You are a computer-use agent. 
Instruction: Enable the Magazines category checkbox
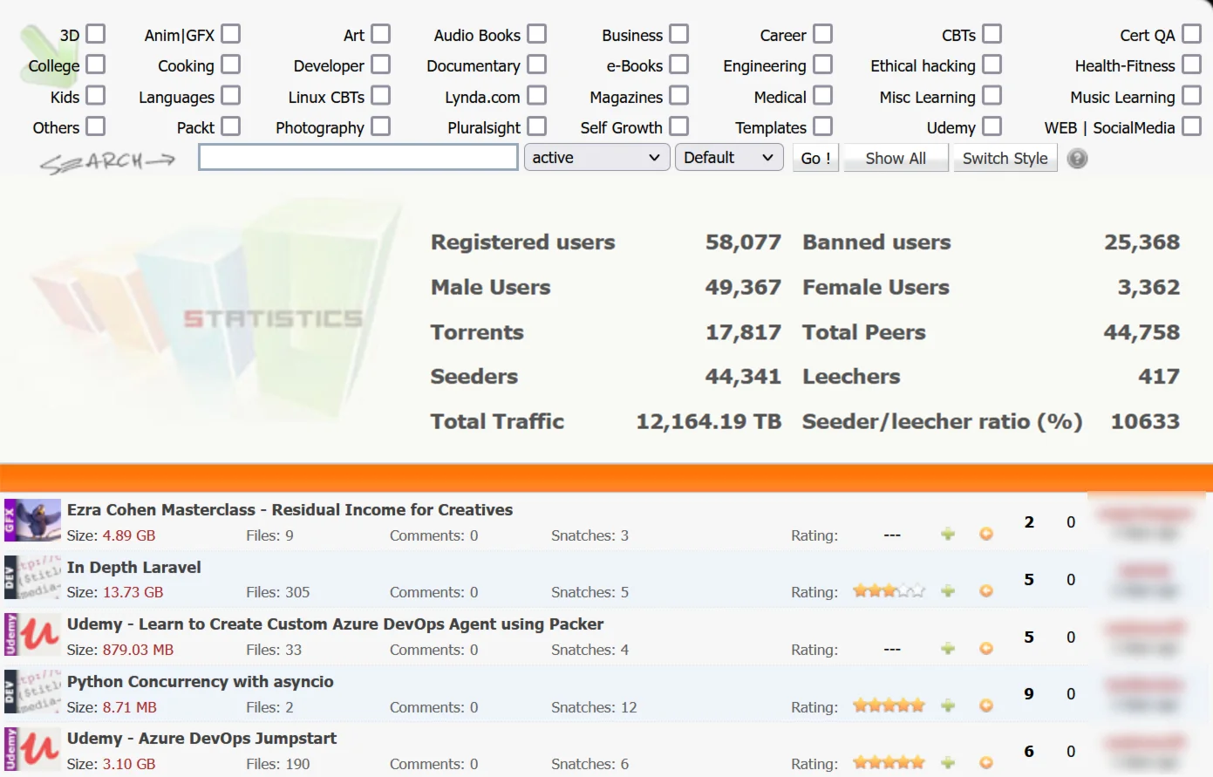click(679, 95)
